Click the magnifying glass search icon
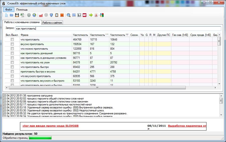Screen dimensions: 226x142 69,15
